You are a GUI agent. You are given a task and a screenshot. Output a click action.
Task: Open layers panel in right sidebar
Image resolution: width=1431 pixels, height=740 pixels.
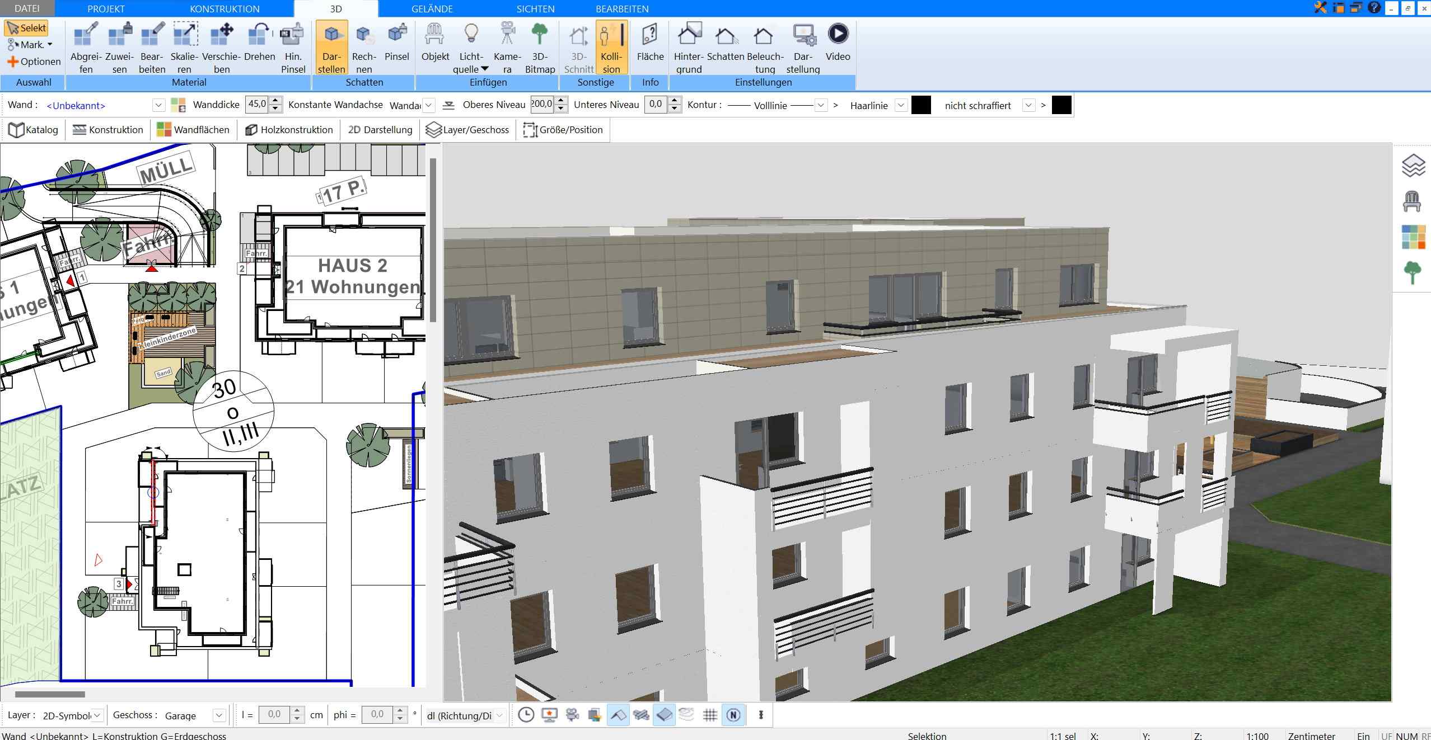[x=1413, y=166]
